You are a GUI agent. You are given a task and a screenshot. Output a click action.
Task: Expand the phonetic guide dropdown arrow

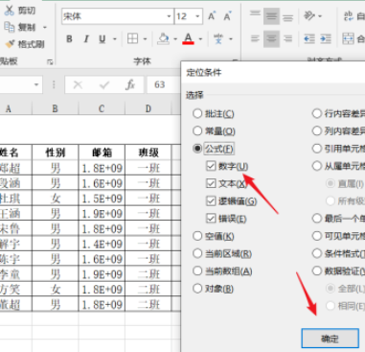[x=231, y=39]
